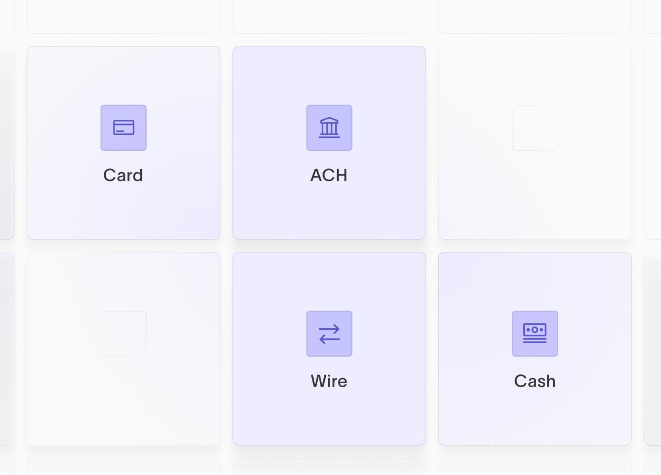Viewport: 661px width, 475px height.
Task: Click the partially visible tile below Cash
Action: tap(535, 467)
